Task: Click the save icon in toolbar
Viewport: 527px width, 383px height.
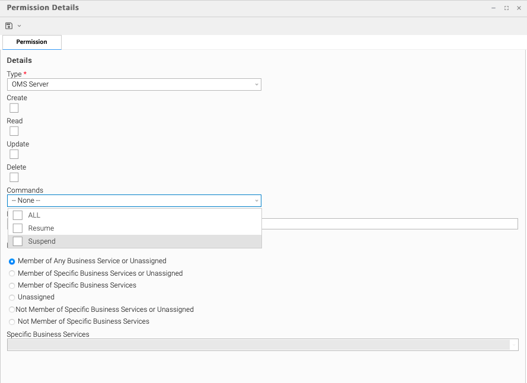Action: click(x=9, y=25)
